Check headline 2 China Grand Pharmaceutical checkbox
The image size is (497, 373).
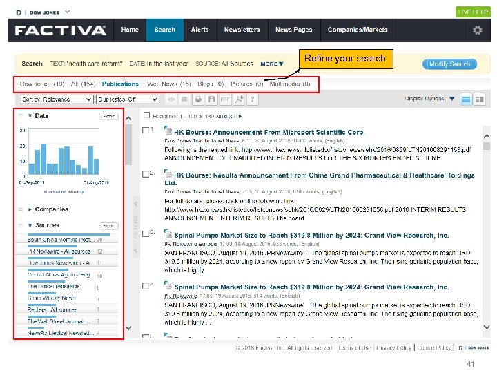146,175
